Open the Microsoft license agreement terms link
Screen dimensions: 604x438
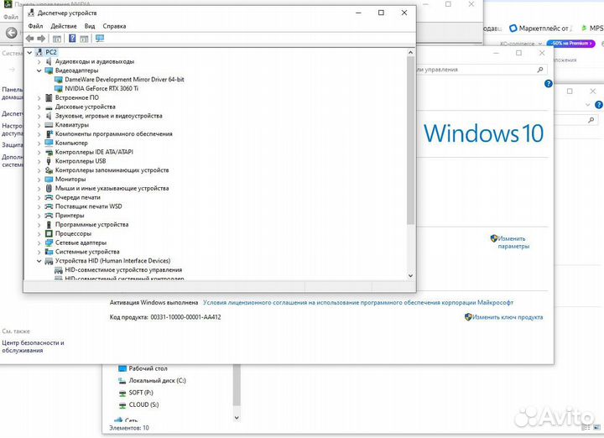pyautogui.click(x=358, y=302)
